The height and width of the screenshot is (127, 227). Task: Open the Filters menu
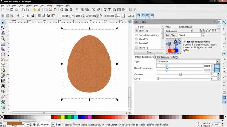pyautogui.click(x=49, y=6)
